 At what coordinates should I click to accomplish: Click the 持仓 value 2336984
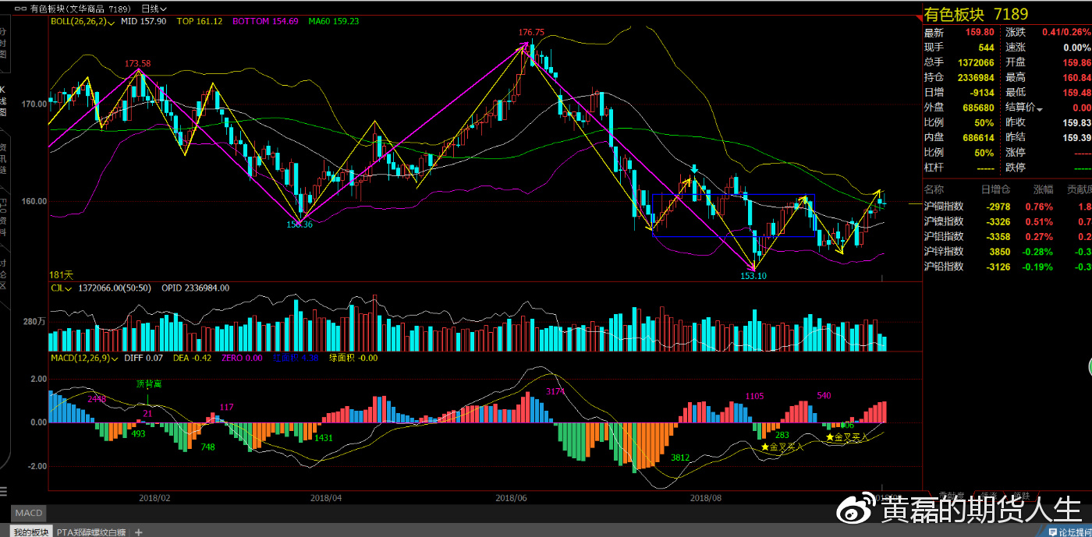975,77
